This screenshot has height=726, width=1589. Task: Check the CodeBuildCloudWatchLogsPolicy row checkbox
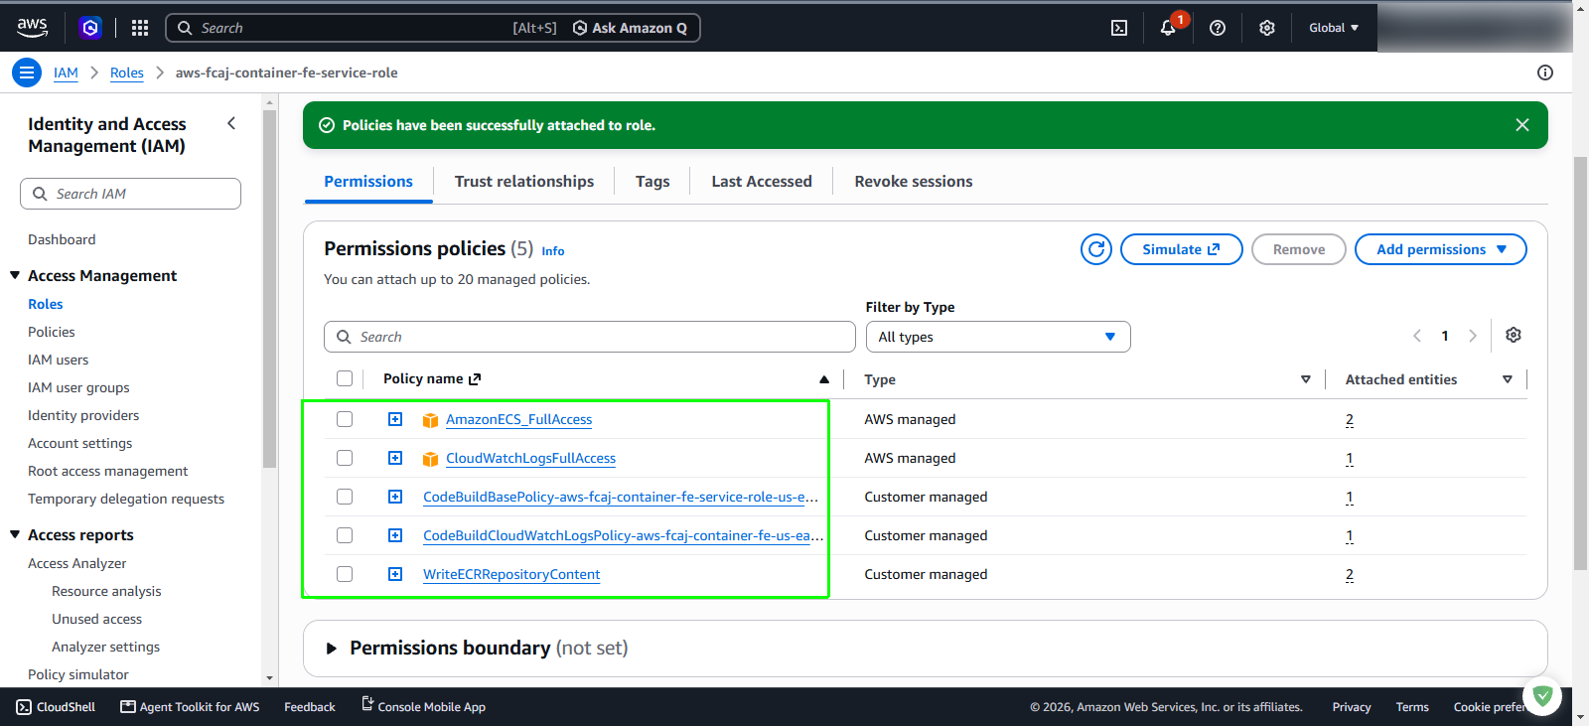pos(345,535)
